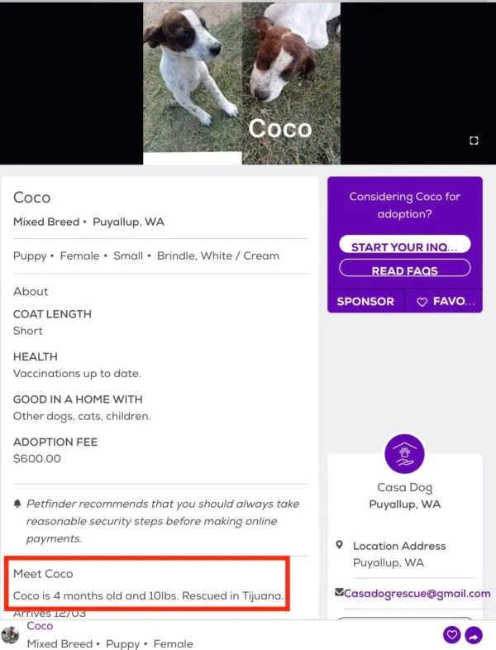Expand the Coco photo to fullscreen
The image size is (496, 650).
[x=474, y=141]
